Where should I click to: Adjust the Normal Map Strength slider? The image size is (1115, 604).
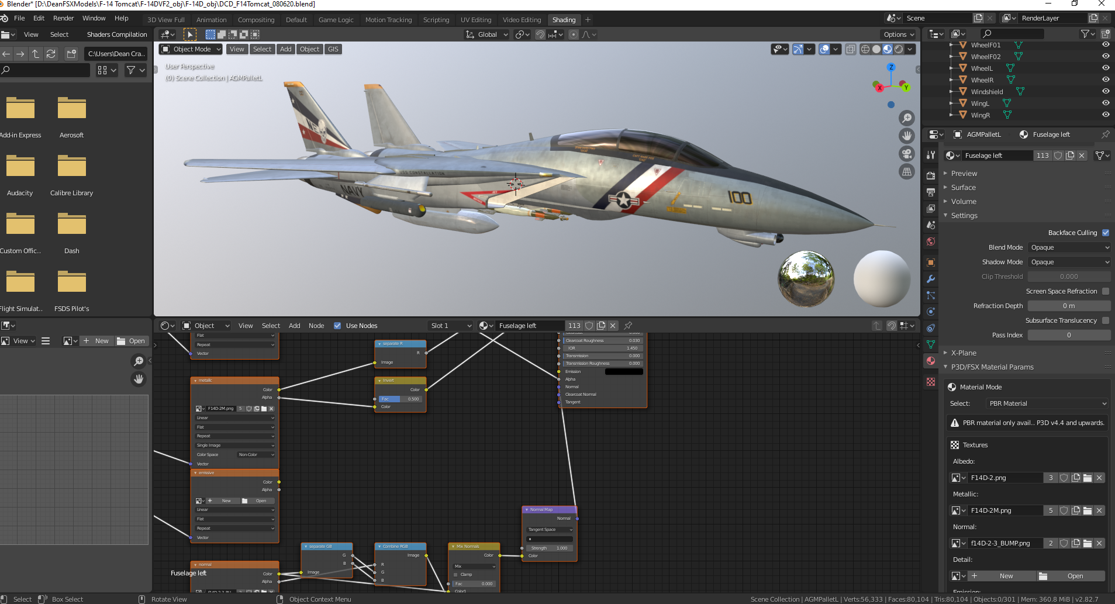pos(550,548)
